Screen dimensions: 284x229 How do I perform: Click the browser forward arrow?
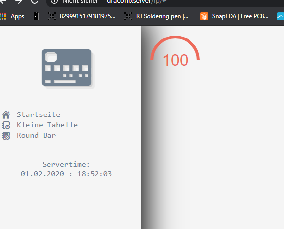[18, 1]
